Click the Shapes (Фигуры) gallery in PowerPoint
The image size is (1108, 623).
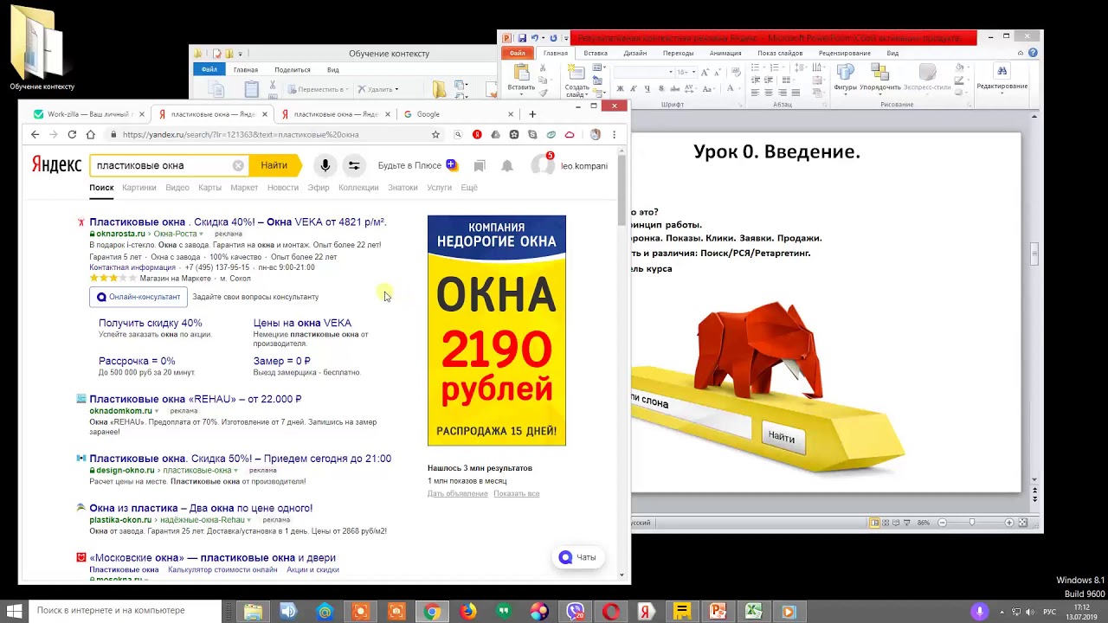coord(845,76)
